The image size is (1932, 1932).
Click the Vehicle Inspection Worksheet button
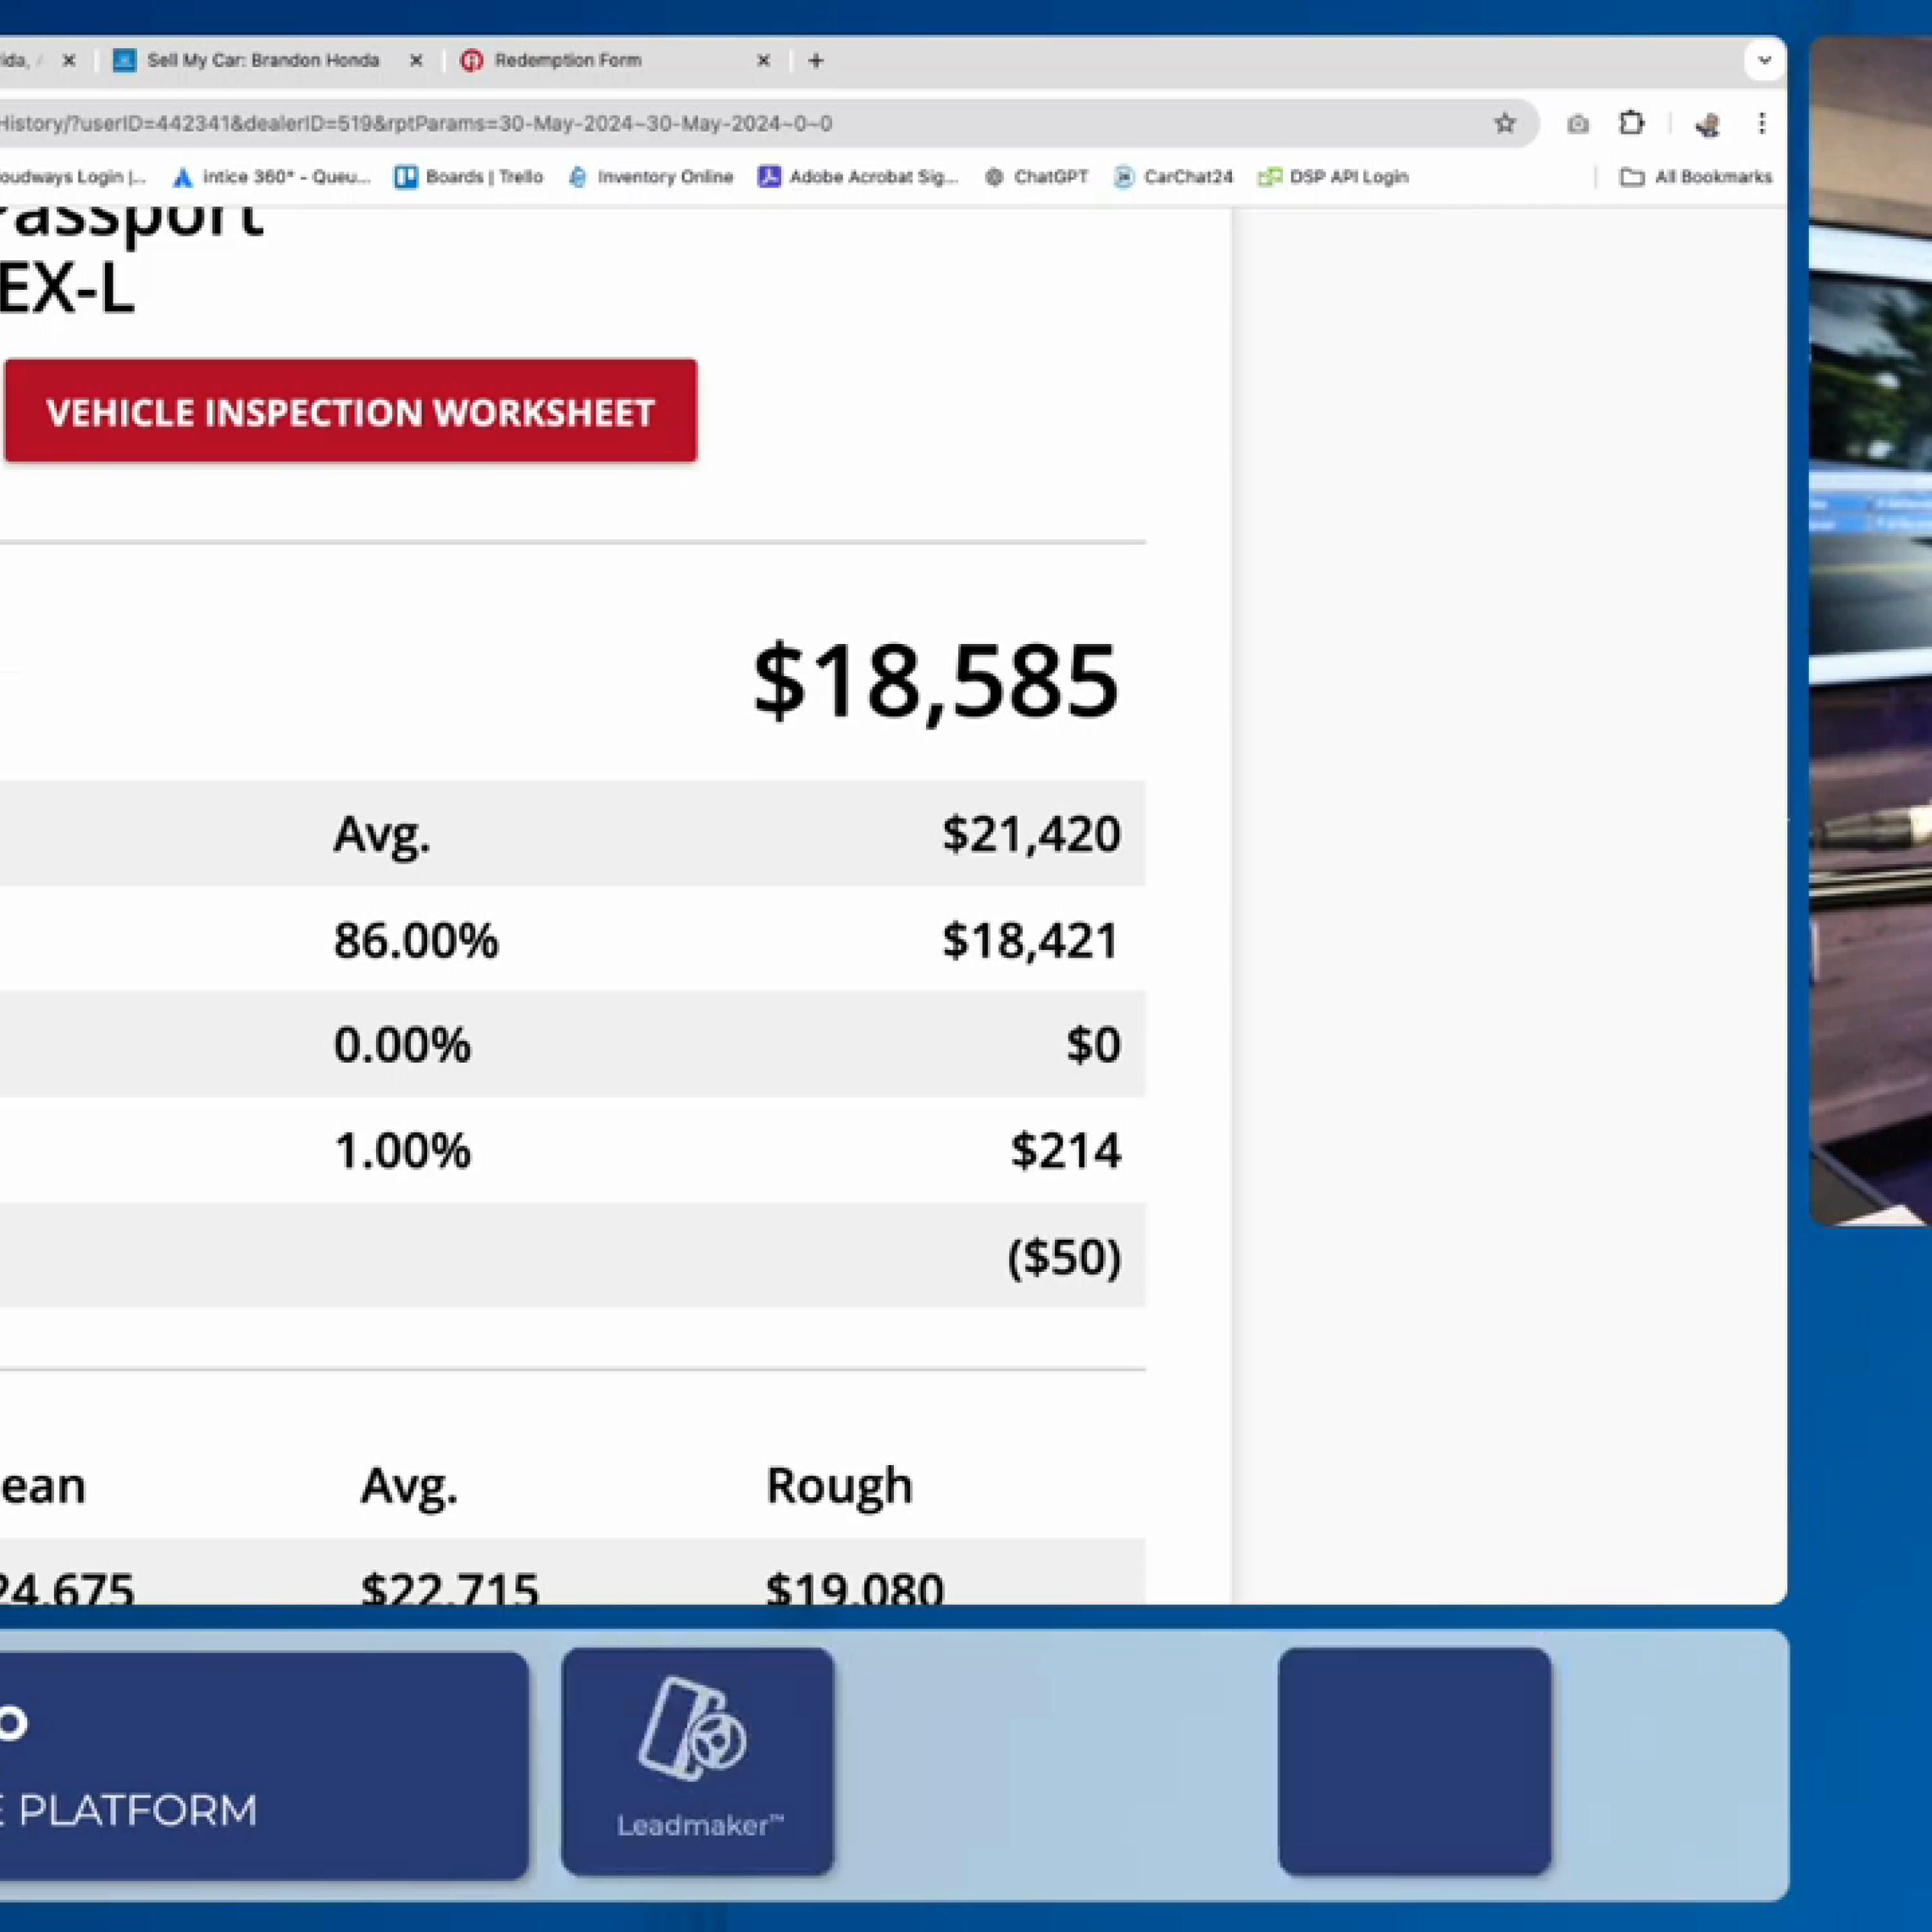(x=351, y=411)
